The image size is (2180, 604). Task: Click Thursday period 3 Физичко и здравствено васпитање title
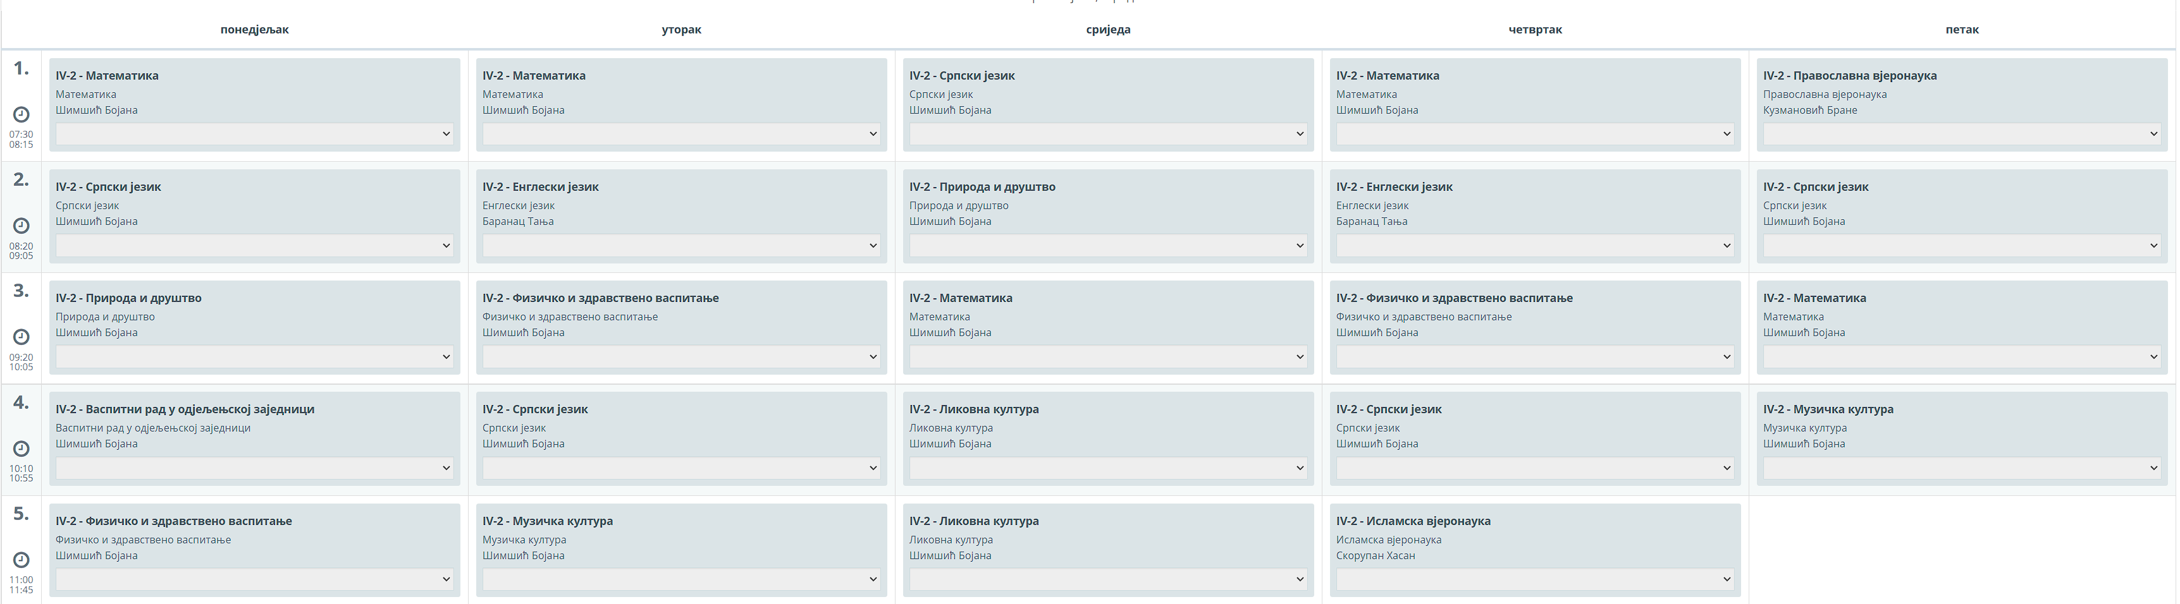tap(1454, 298)
